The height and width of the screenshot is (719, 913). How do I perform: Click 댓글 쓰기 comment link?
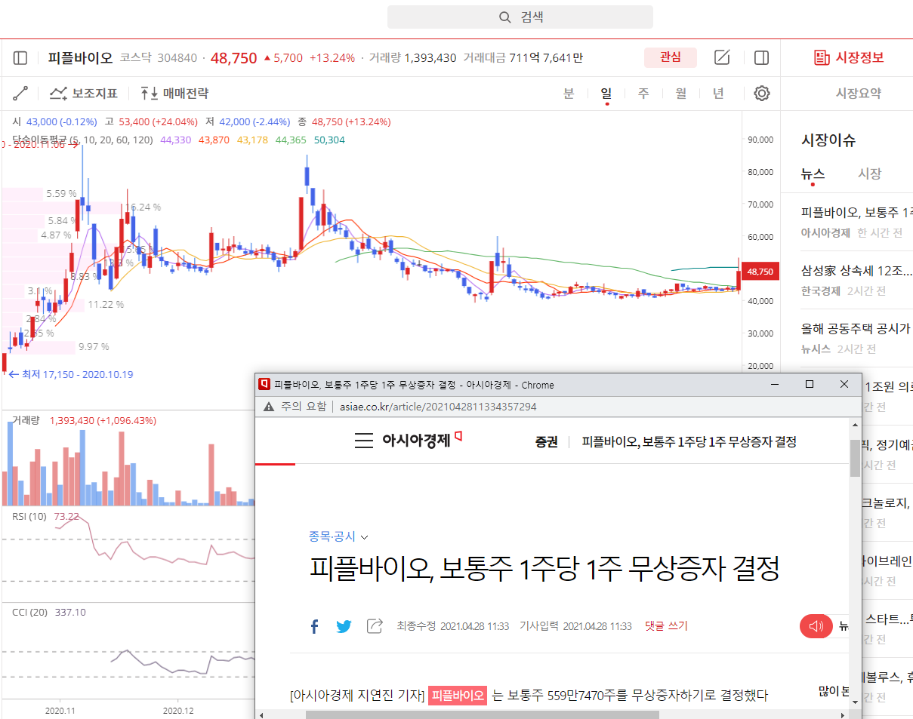coord(666,626)
